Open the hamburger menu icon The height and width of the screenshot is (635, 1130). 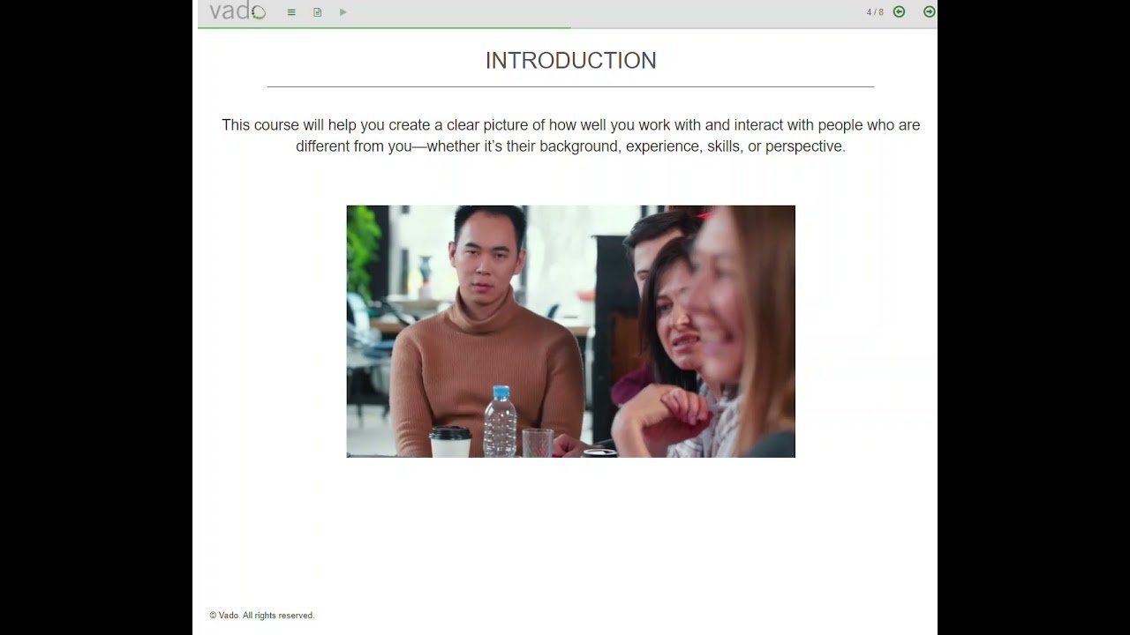tap(291, 12)
